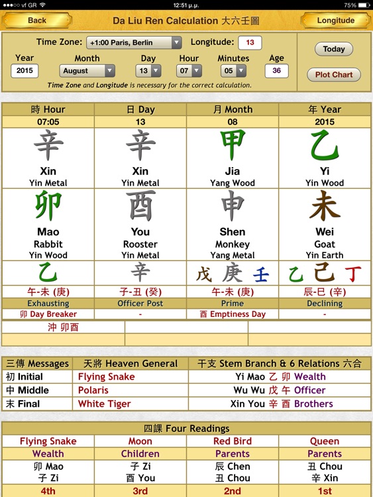Click Red Bird in Four Readings
Image resolution: width=373 pixels, height=497 pixels.
(x=233, y=441)
